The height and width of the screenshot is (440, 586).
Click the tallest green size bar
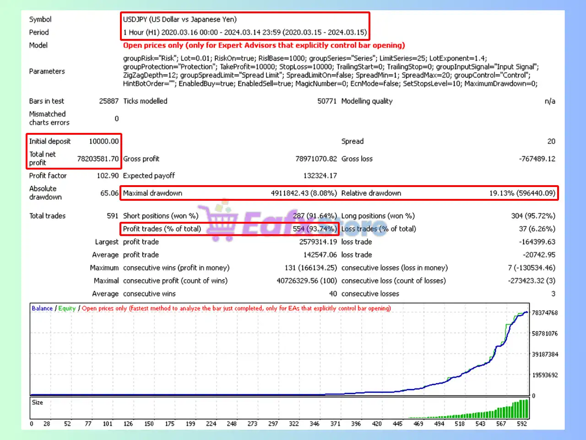pos(526,408)
